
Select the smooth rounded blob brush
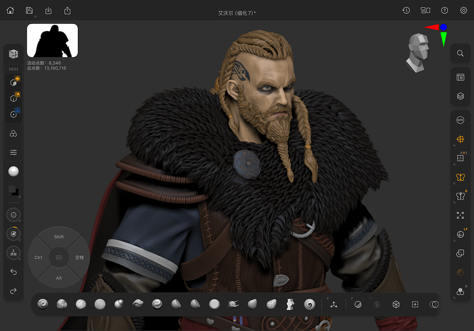[252, 304]
